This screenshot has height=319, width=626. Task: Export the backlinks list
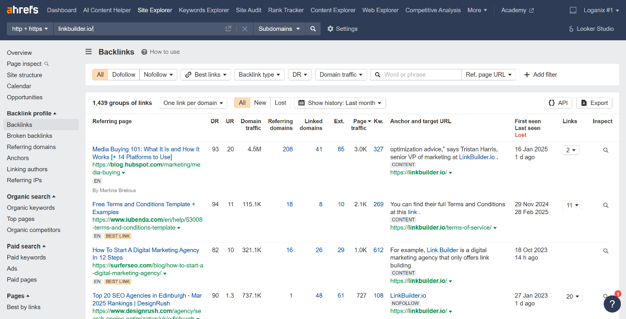[x=594, y=103]
